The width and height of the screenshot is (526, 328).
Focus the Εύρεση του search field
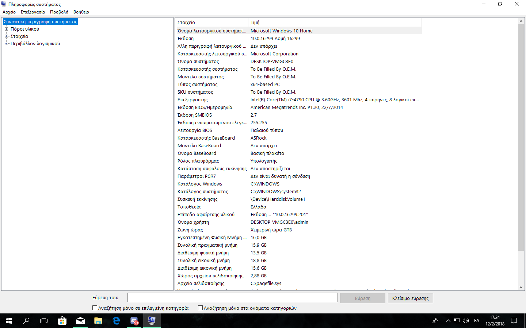pos(233,298)
